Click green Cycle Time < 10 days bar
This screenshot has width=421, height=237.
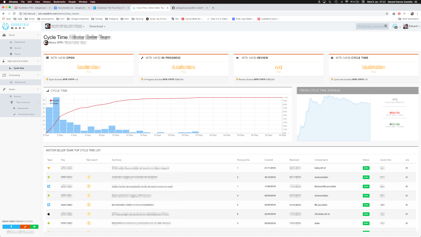pos(394,124)
